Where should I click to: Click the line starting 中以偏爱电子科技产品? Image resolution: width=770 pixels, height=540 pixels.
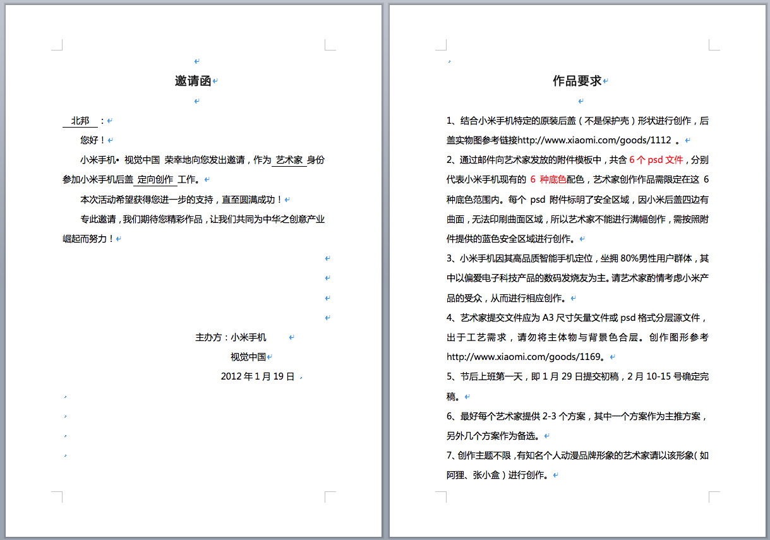[577, 278]
